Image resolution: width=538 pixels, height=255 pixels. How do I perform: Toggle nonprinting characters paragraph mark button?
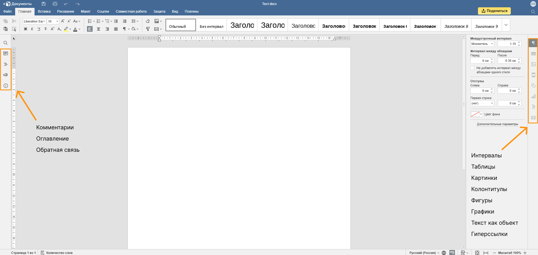[124, 29]
